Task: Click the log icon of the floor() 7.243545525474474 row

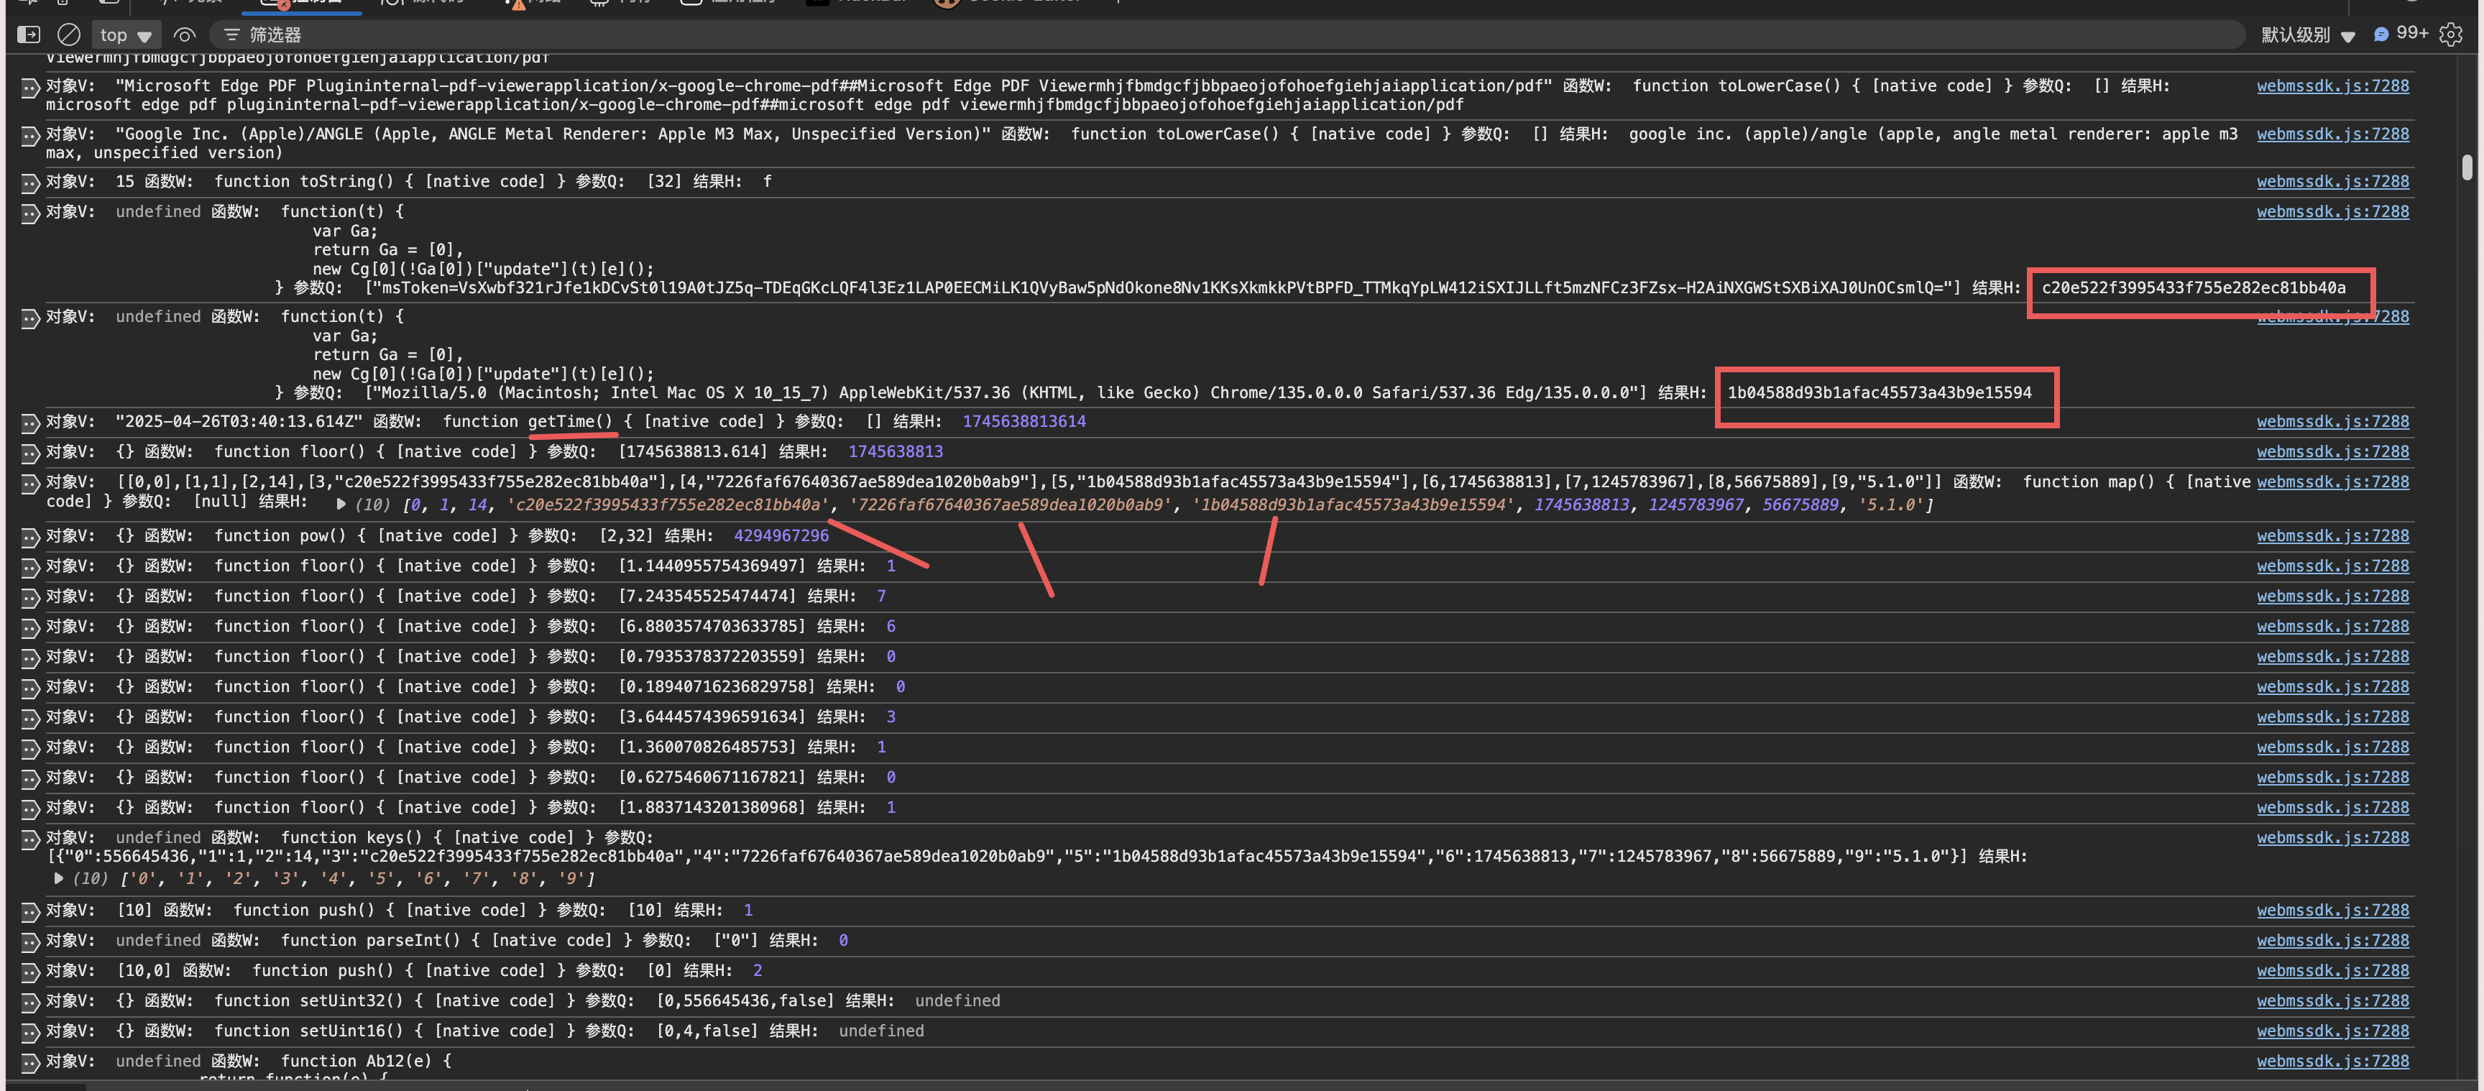Action: [x=30, y=598]
